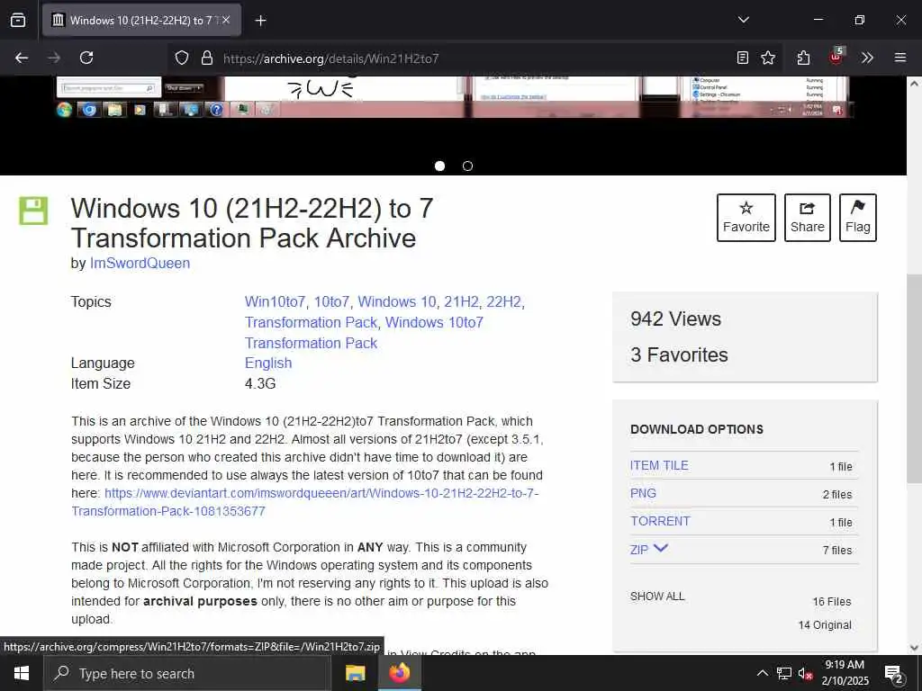Viewport: 922px width, 691px height.
Task: Download PNG files option
Action: (x=643, y=494)
